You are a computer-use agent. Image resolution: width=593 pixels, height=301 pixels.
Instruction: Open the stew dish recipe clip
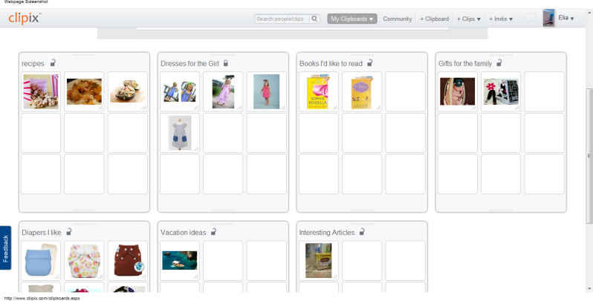84,91
